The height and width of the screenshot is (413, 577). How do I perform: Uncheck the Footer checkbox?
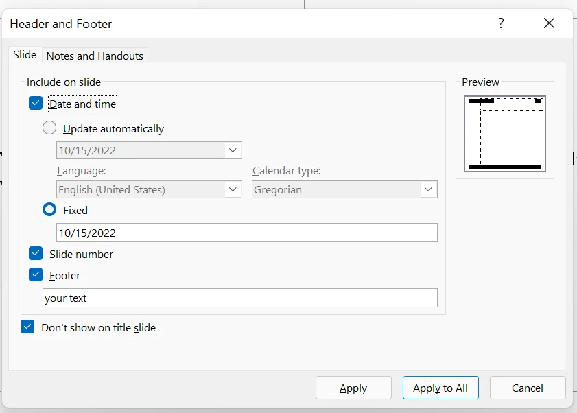[x=36, y=274]
